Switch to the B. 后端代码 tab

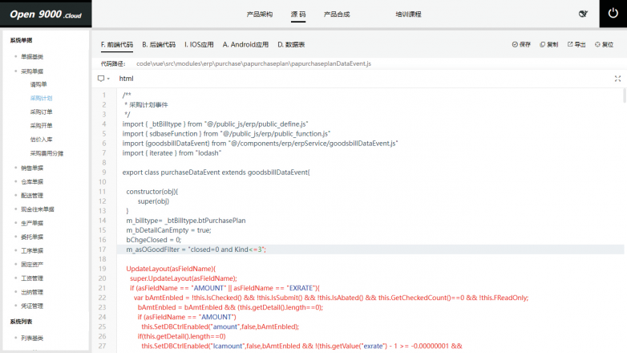pos(159,45)
